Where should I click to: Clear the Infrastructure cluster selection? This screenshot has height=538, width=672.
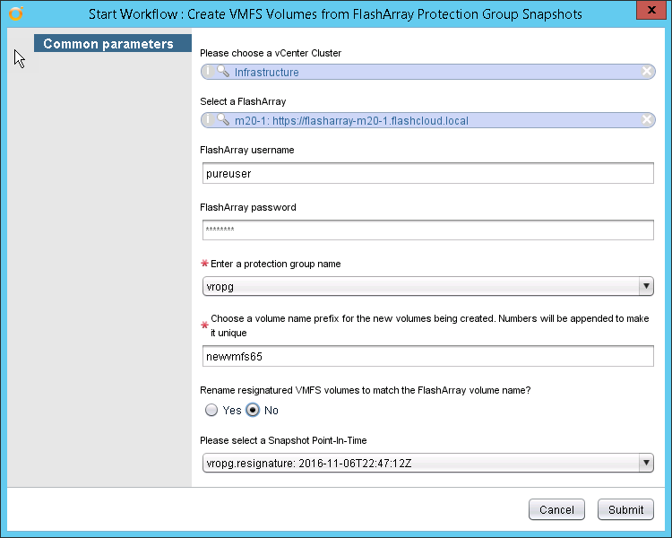[647, 71]
